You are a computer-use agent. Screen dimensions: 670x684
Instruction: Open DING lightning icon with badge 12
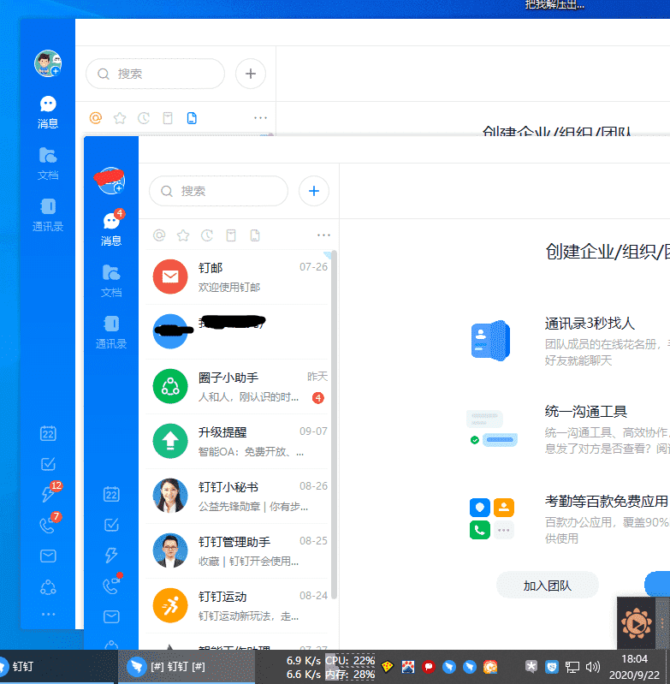click(x=49, y=493)
